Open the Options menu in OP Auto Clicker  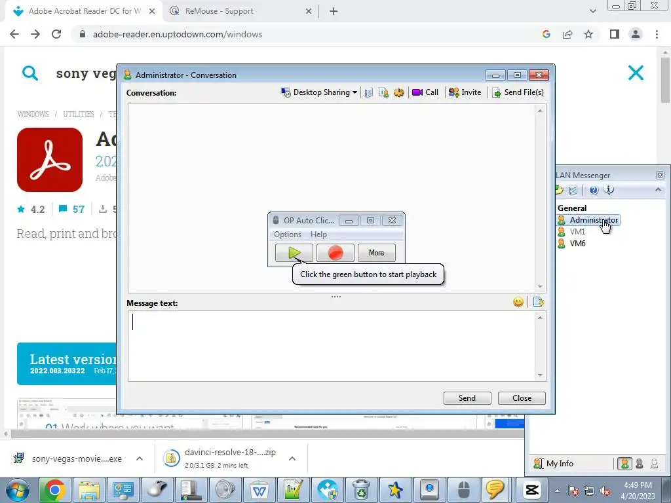[288, 234]
